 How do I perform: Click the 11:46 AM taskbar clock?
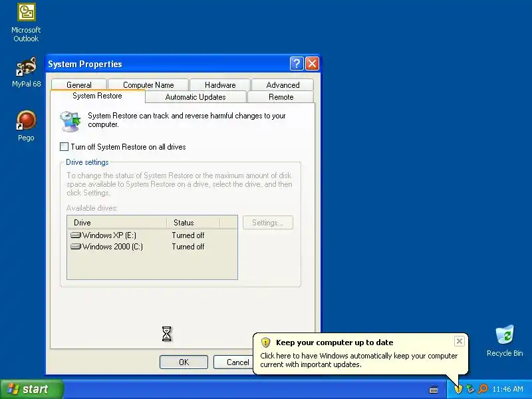[x=507, y=389]
